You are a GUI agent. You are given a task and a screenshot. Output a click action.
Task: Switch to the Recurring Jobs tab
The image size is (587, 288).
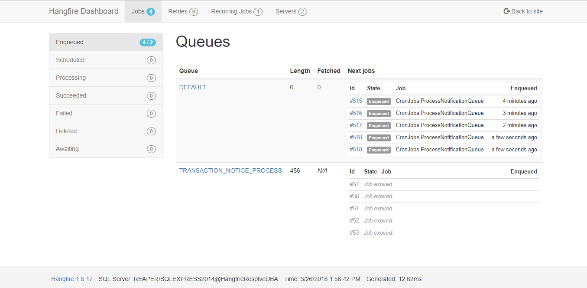(232, 11)
